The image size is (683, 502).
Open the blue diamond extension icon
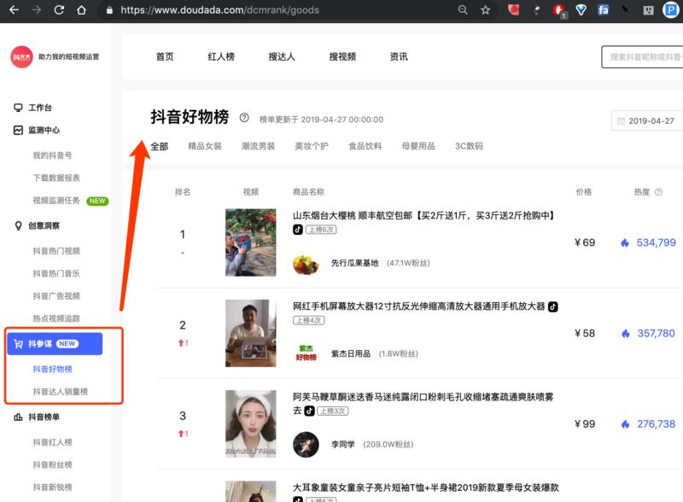tap(581, 9)
